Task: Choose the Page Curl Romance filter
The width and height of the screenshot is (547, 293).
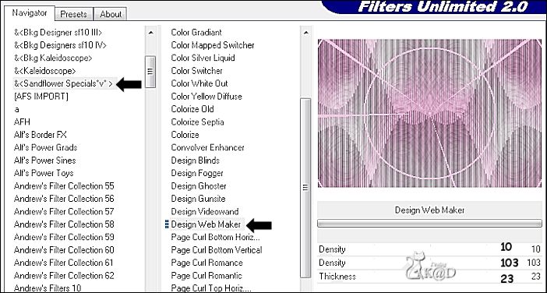Action: coord(206,263)
